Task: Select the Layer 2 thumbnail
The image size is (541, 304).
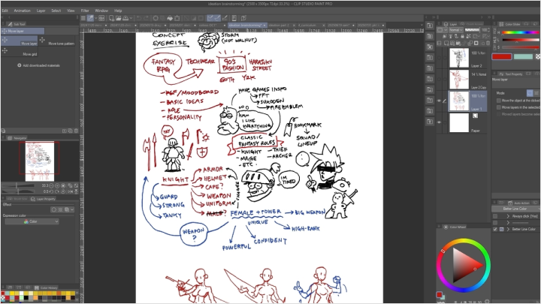Action: pos(459,58)
